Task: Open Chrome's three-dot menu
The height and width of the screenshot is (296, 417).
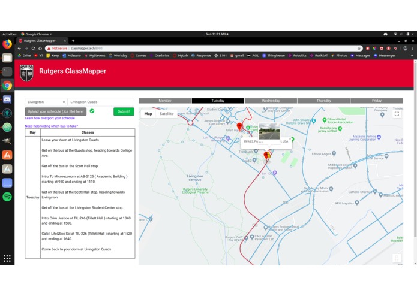Action: coord(412,49)
